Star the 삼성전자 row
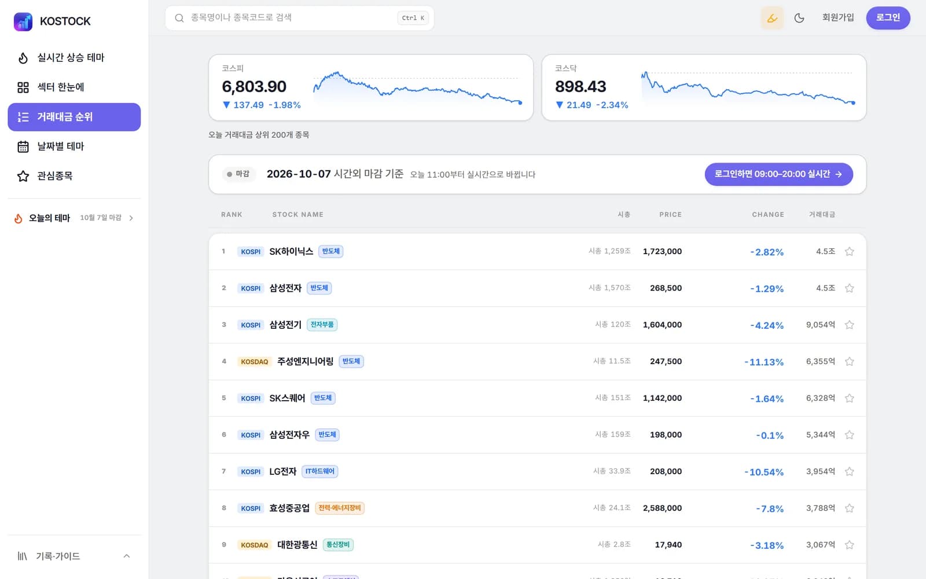This screenshot has width=926, height=579. click(850, 288)
